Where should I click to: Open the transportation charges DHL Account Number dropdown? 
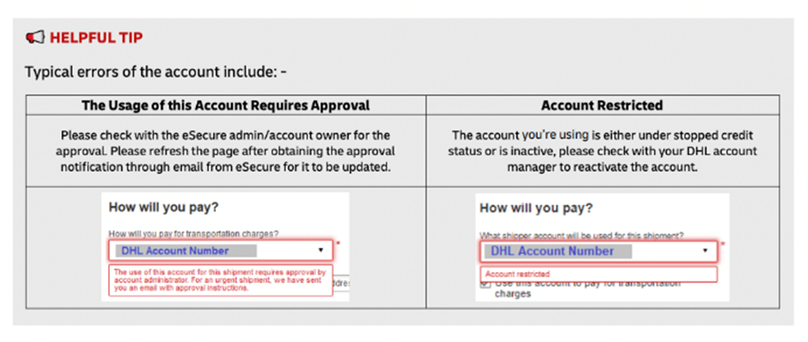(220, 250)
